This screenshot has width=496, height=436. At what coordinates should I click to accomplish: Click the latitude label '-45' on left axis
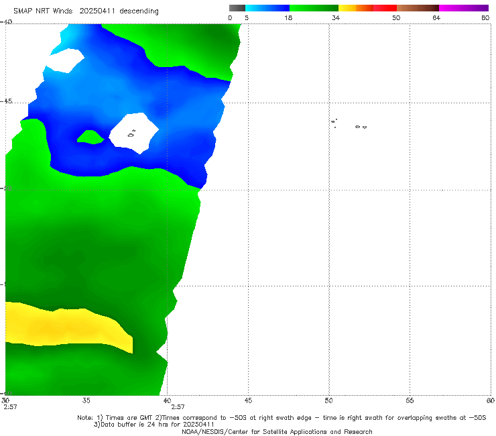tap(6, 101)
